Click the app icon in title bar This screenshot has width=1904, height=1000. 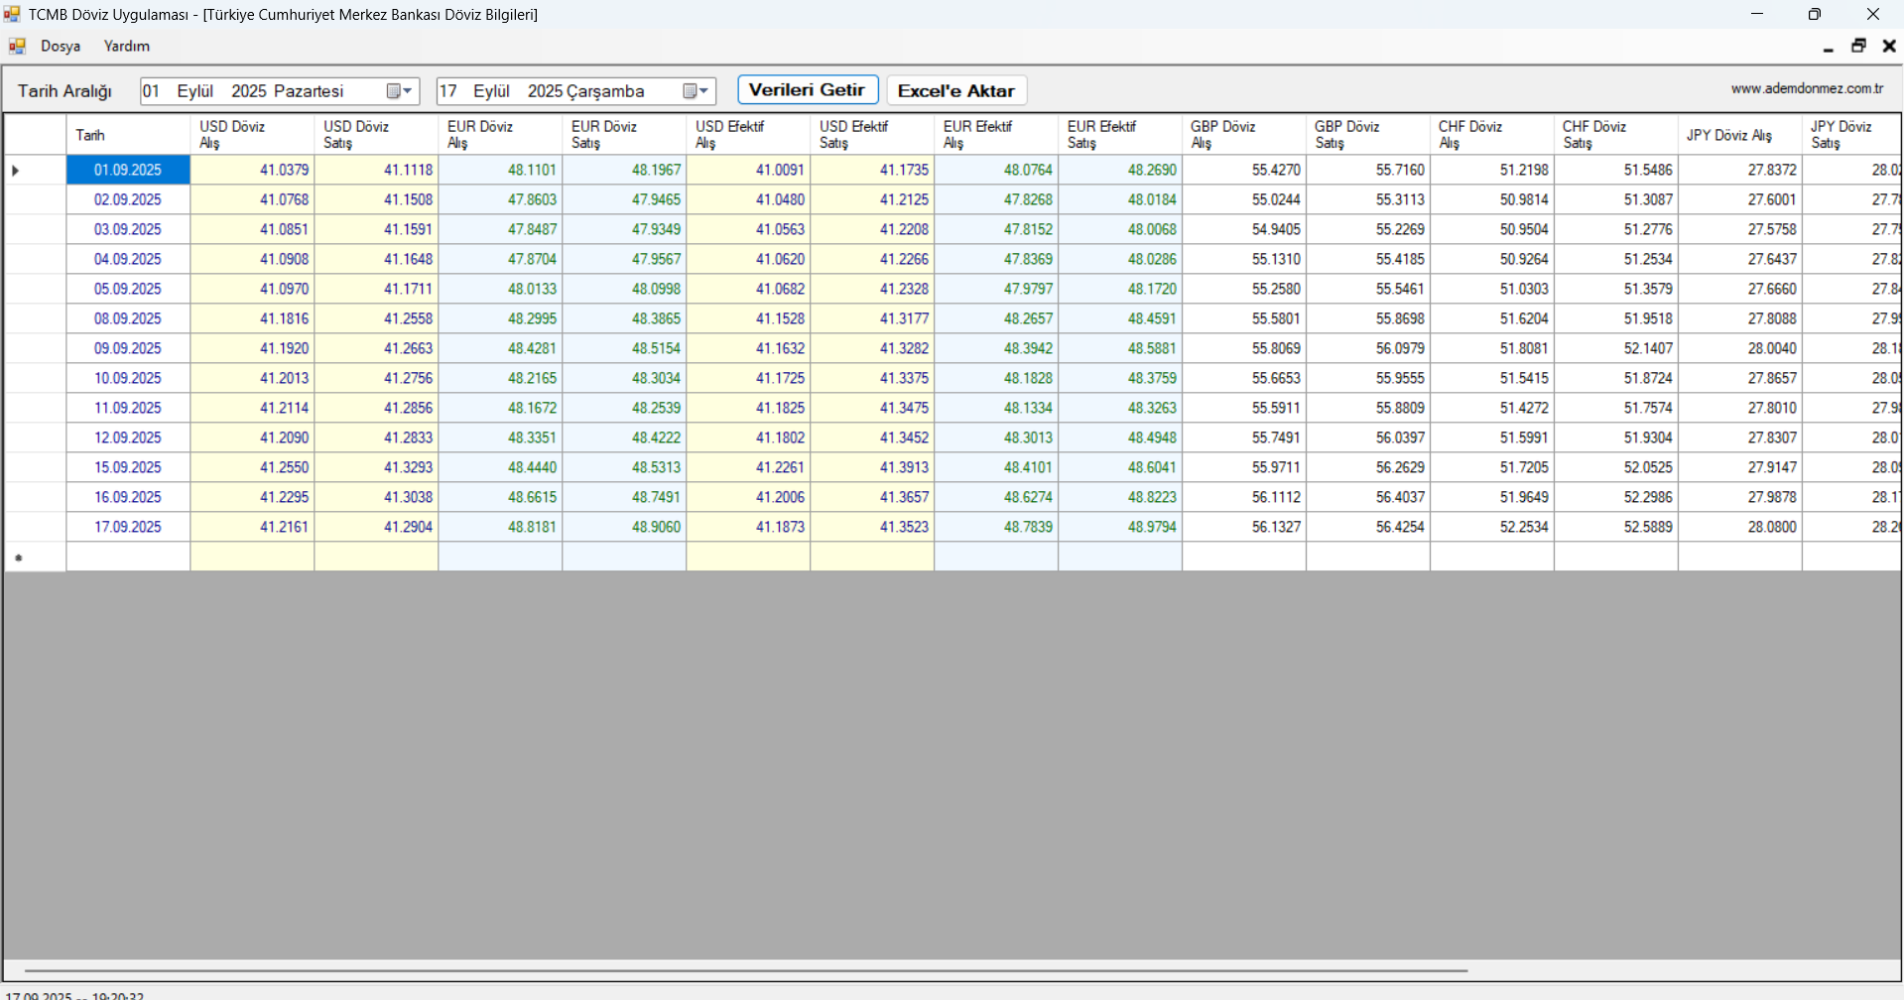(12, 14)
